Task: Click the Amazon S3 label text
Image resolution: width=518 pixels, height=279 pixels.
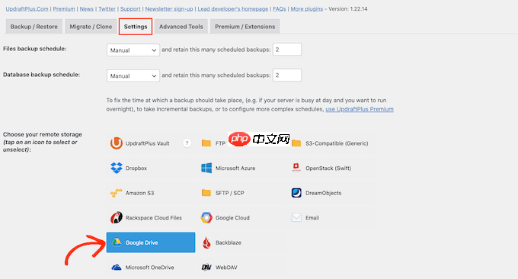Action: pyautogui.click(x=139, y=193)
